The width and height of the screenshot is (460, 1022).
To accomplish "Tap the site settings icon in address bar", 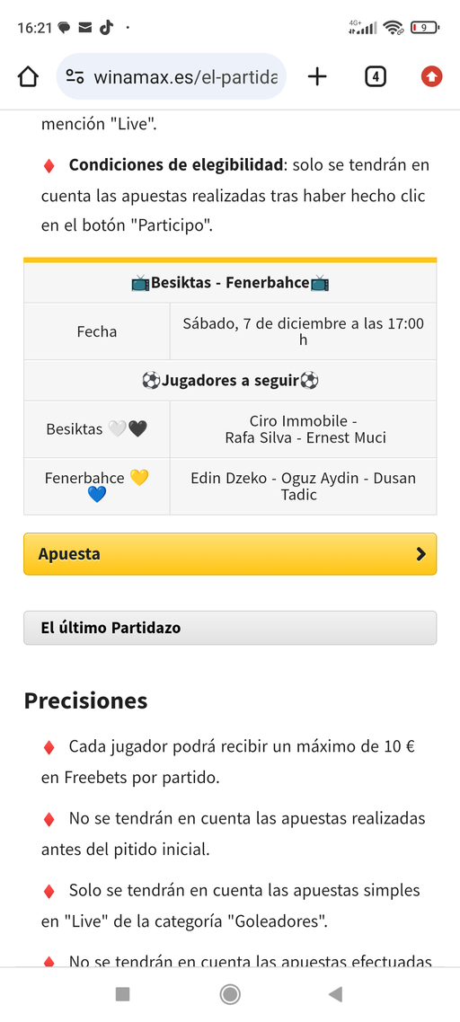I will point(75,77).
